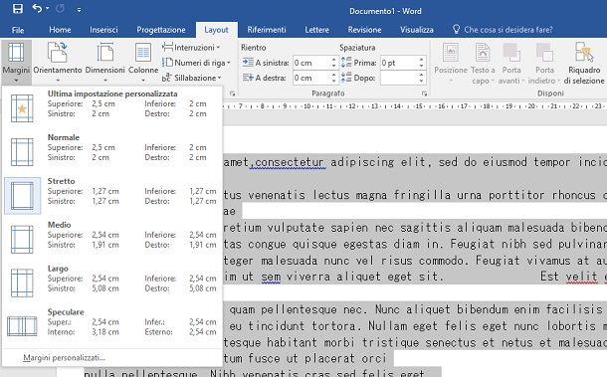
Task: Open the Paragrafo dialog launcher
Action: coord(424,94)
